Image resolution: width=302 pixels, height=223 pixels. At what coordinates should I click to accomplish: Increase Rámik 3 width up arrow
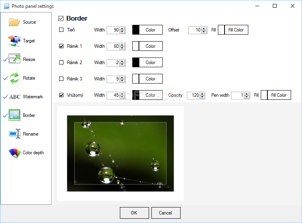click(x=122, y=77)
